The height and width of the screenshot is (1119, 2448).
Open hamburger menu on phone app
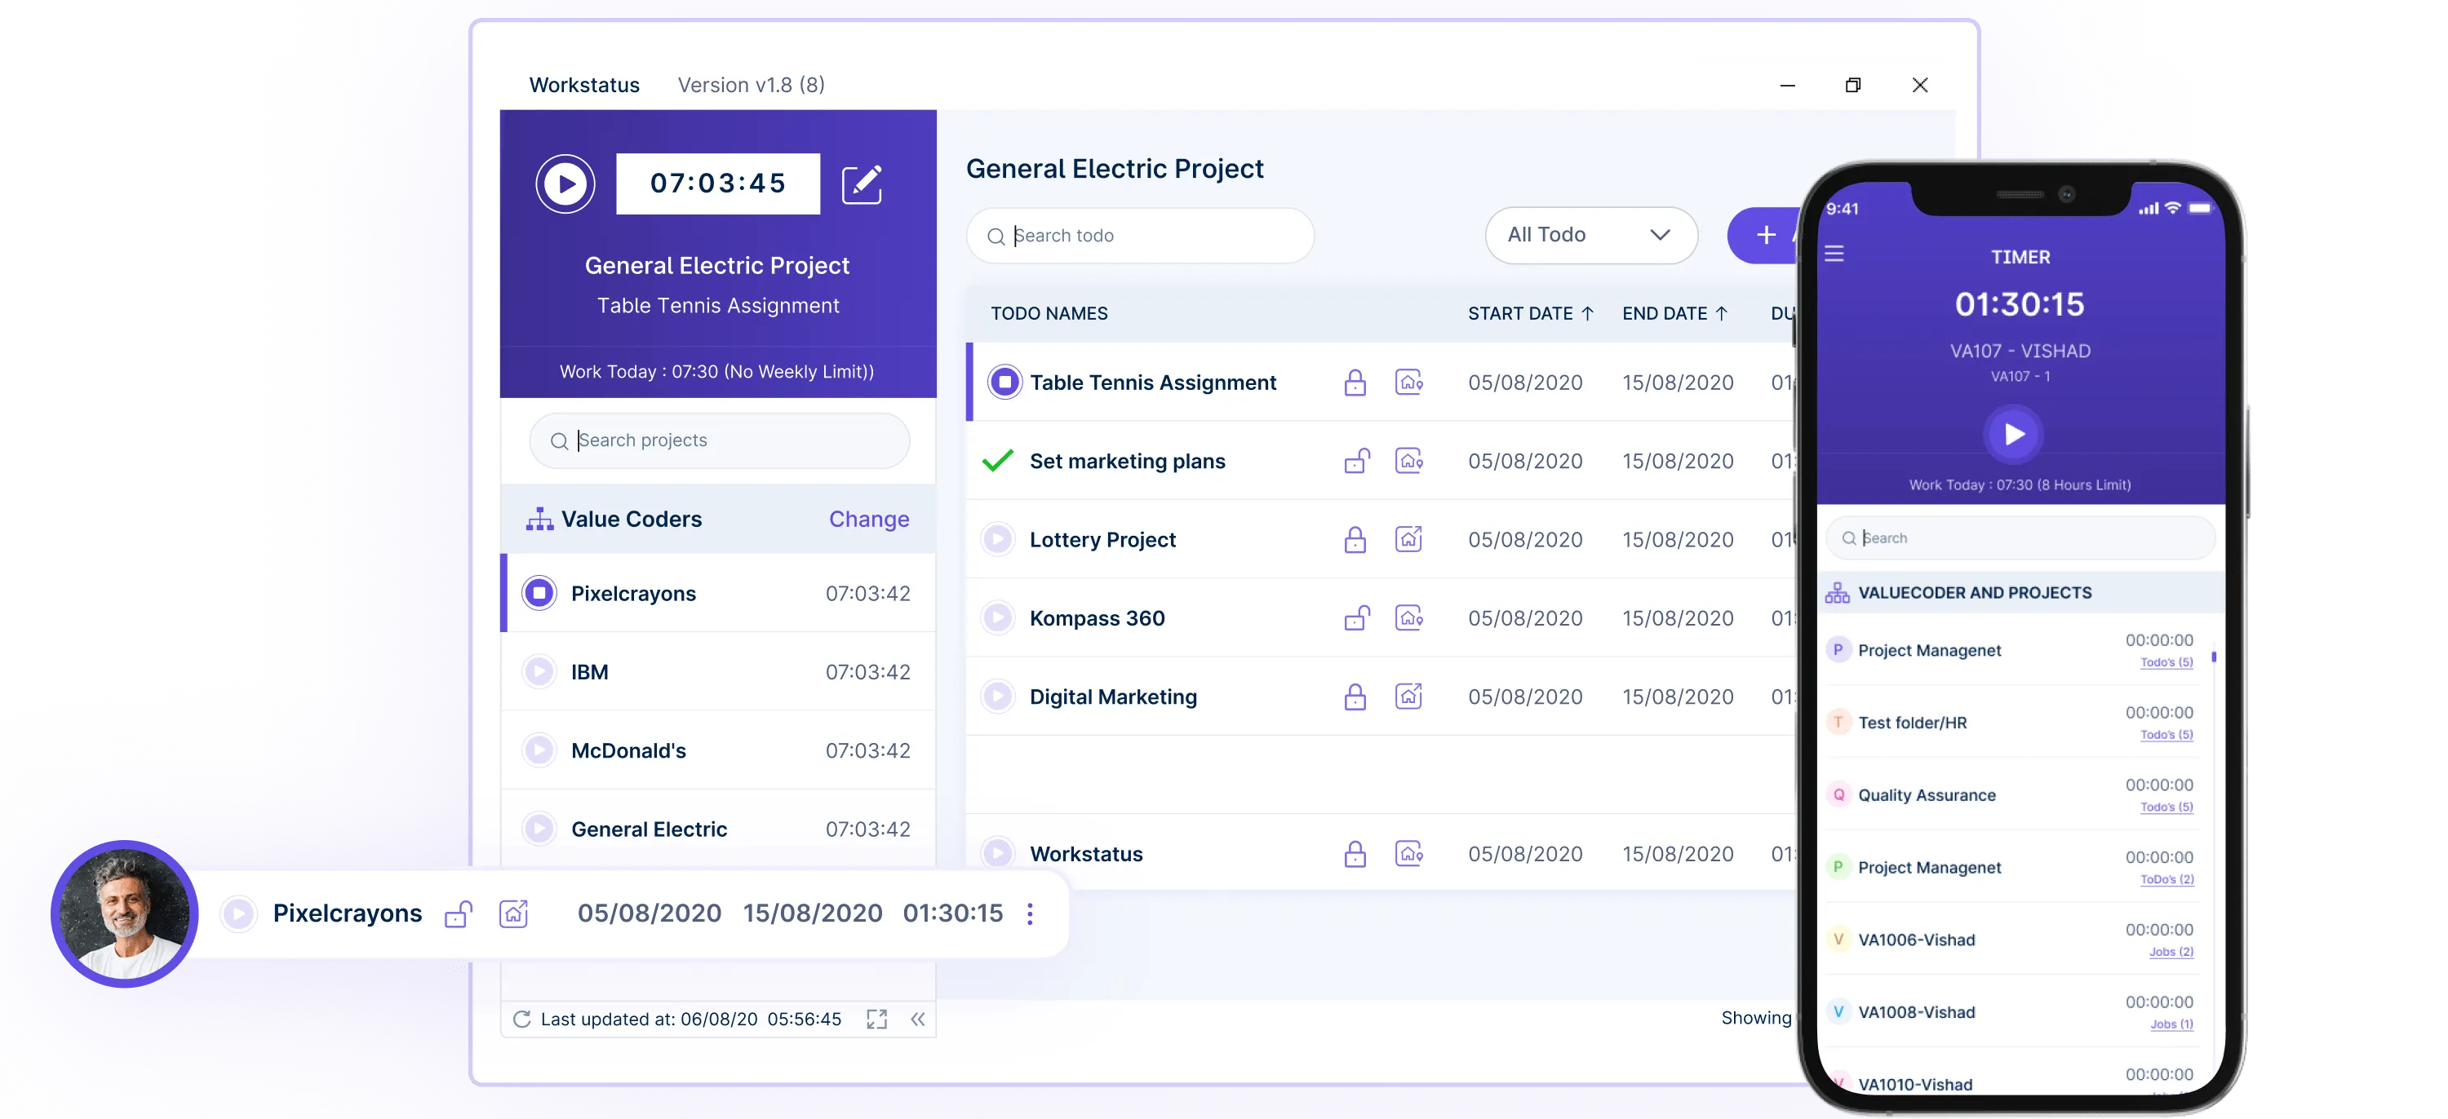(1834, 254)
